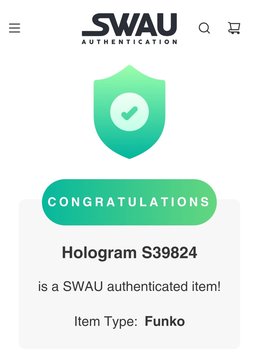Tap the checkmark circle inside the shield

tap(129, 112)
